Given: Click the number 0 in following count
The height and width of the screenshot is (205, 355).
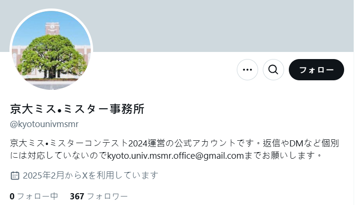Looking at the screenshot, I should coord(12,196).
